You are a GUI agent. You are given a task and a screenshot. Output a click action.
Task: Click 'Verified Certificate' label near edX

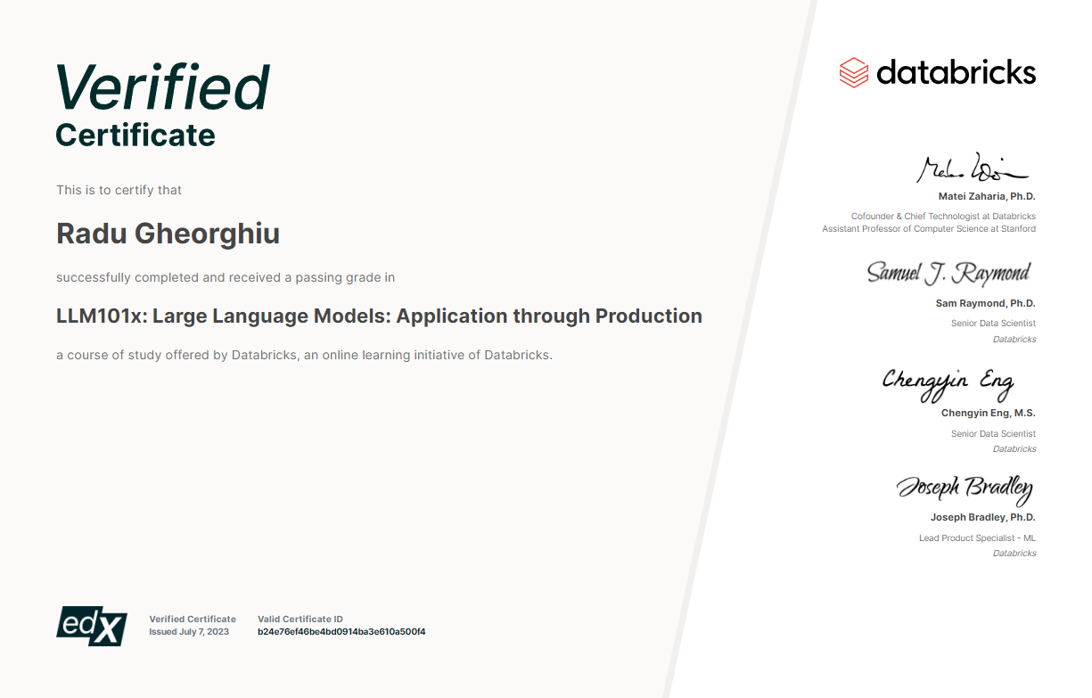coord(193,619)
